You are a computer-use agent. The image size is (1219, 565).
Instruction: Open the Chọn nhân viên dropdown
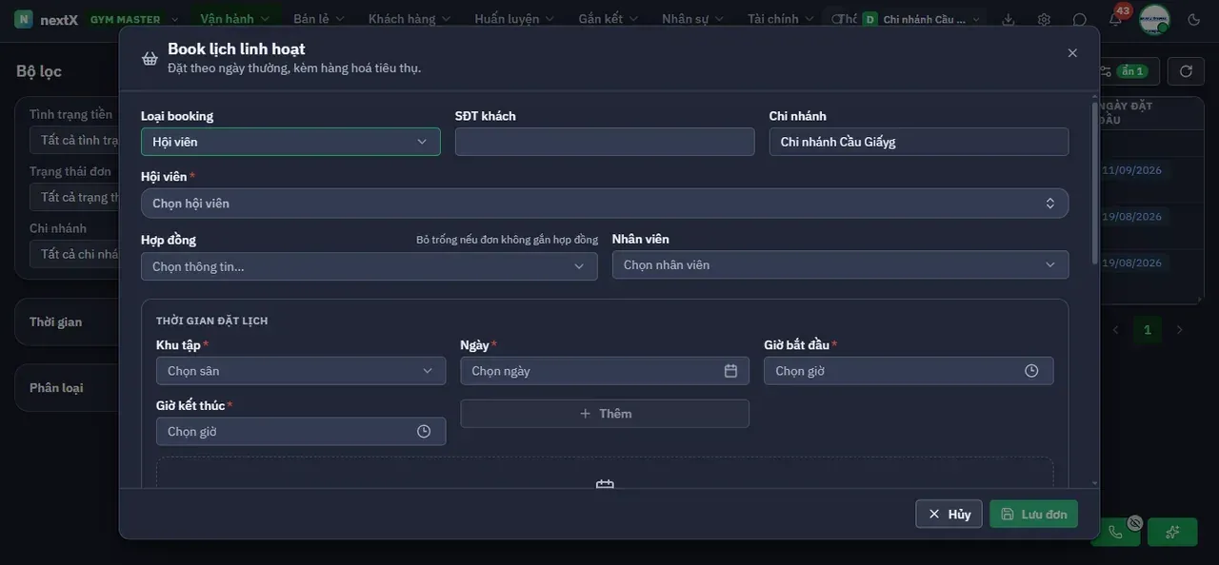coord(840,265)
